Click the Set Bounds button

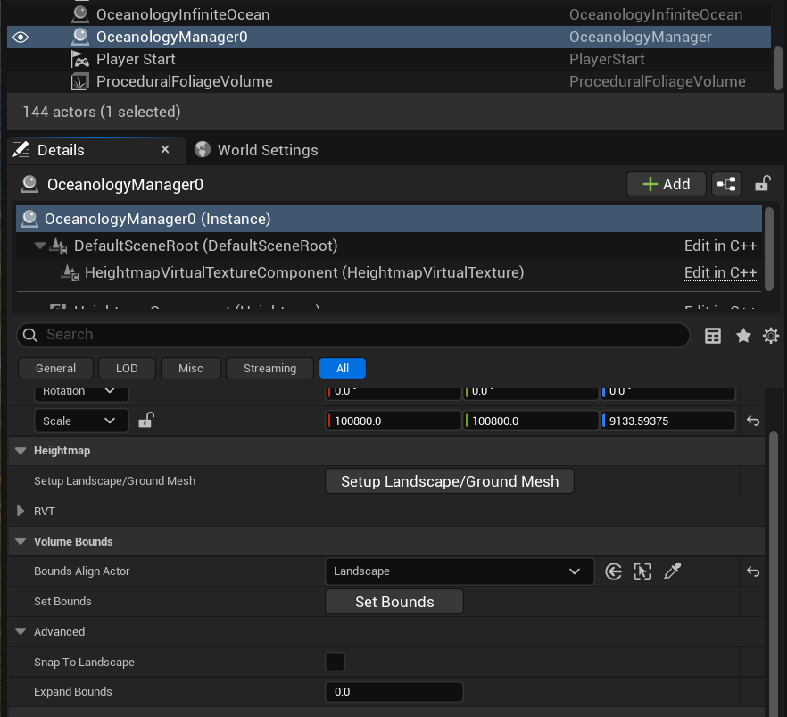click(393, 601)
